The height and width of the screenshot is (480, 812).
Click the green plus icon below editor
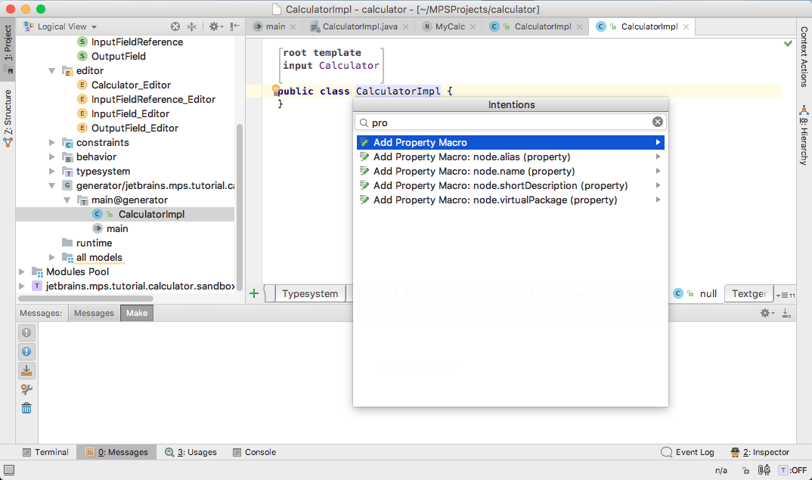pos(254,293)
